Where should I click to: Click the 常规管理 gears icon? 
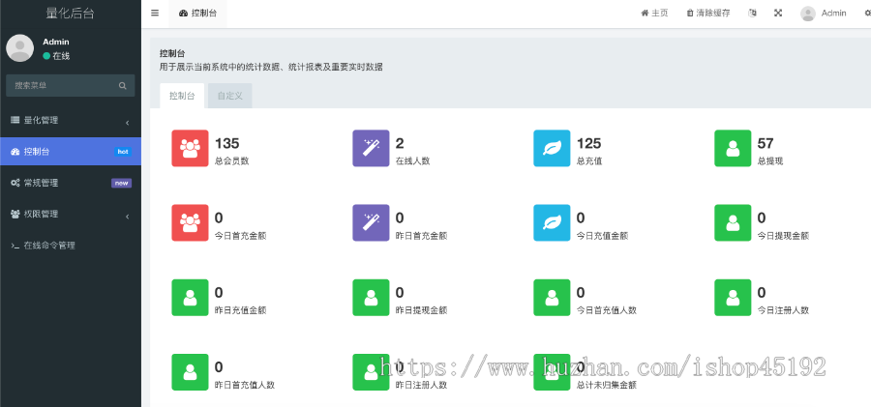[x=15, y=183]
